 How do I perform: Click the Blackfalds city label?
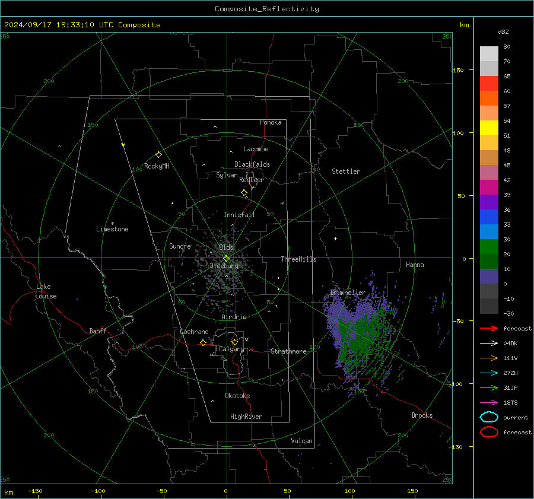[252, 164]
